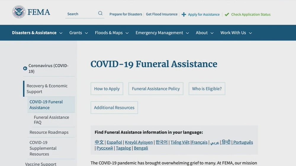
Task: Open the Tiếng Việt language link
Action: point(180,142)
